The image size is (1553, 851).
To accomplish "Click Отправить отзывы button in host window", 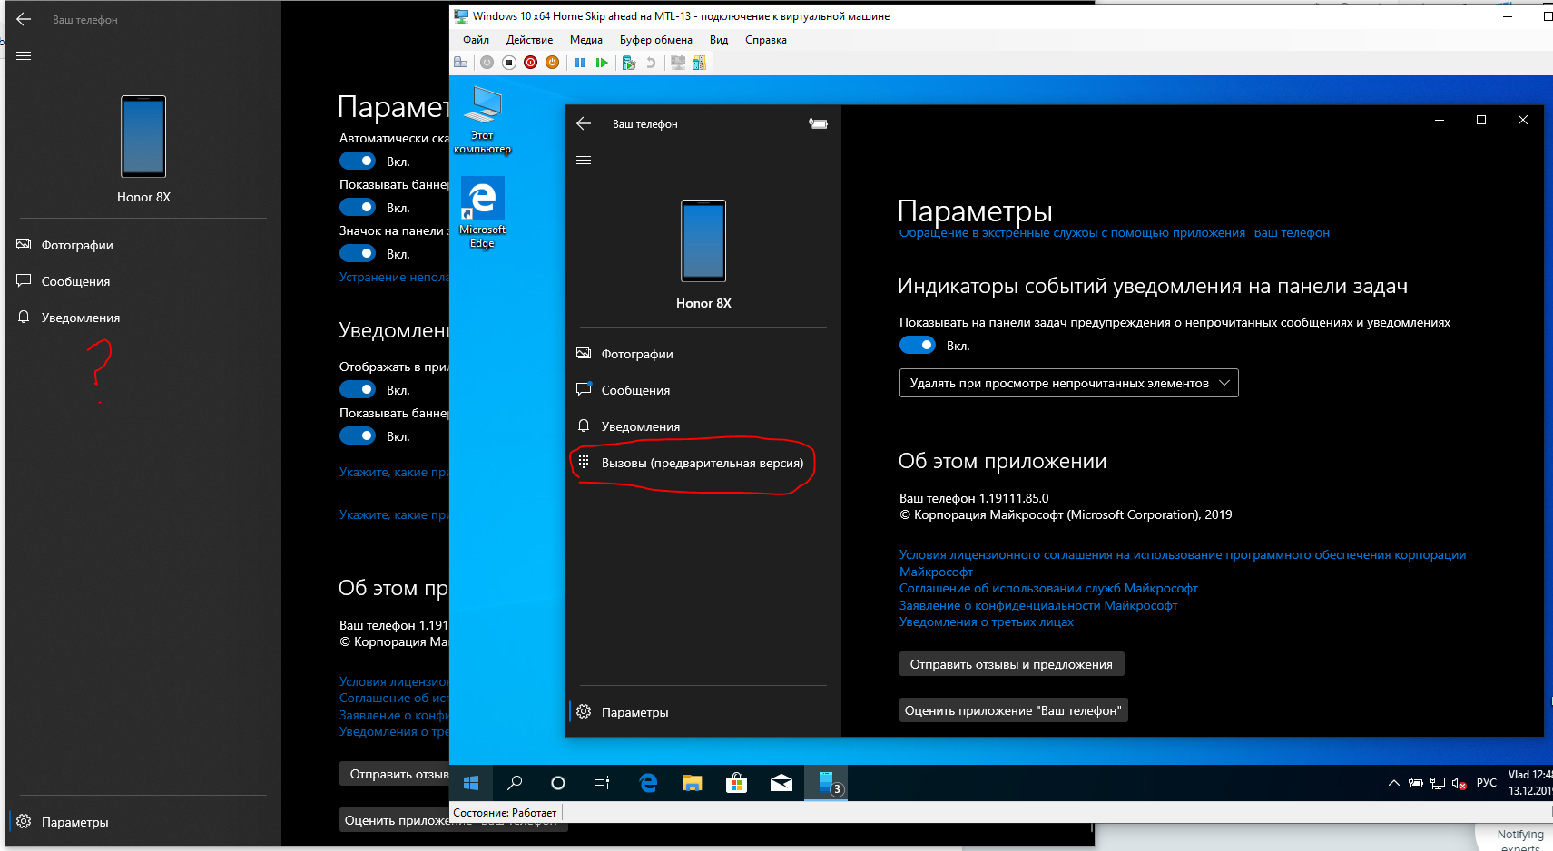I will point(395,774).
